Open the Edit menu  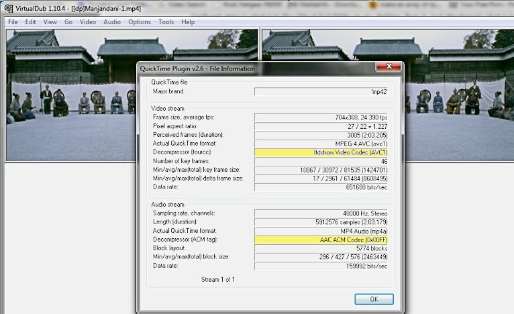(30, 22)
